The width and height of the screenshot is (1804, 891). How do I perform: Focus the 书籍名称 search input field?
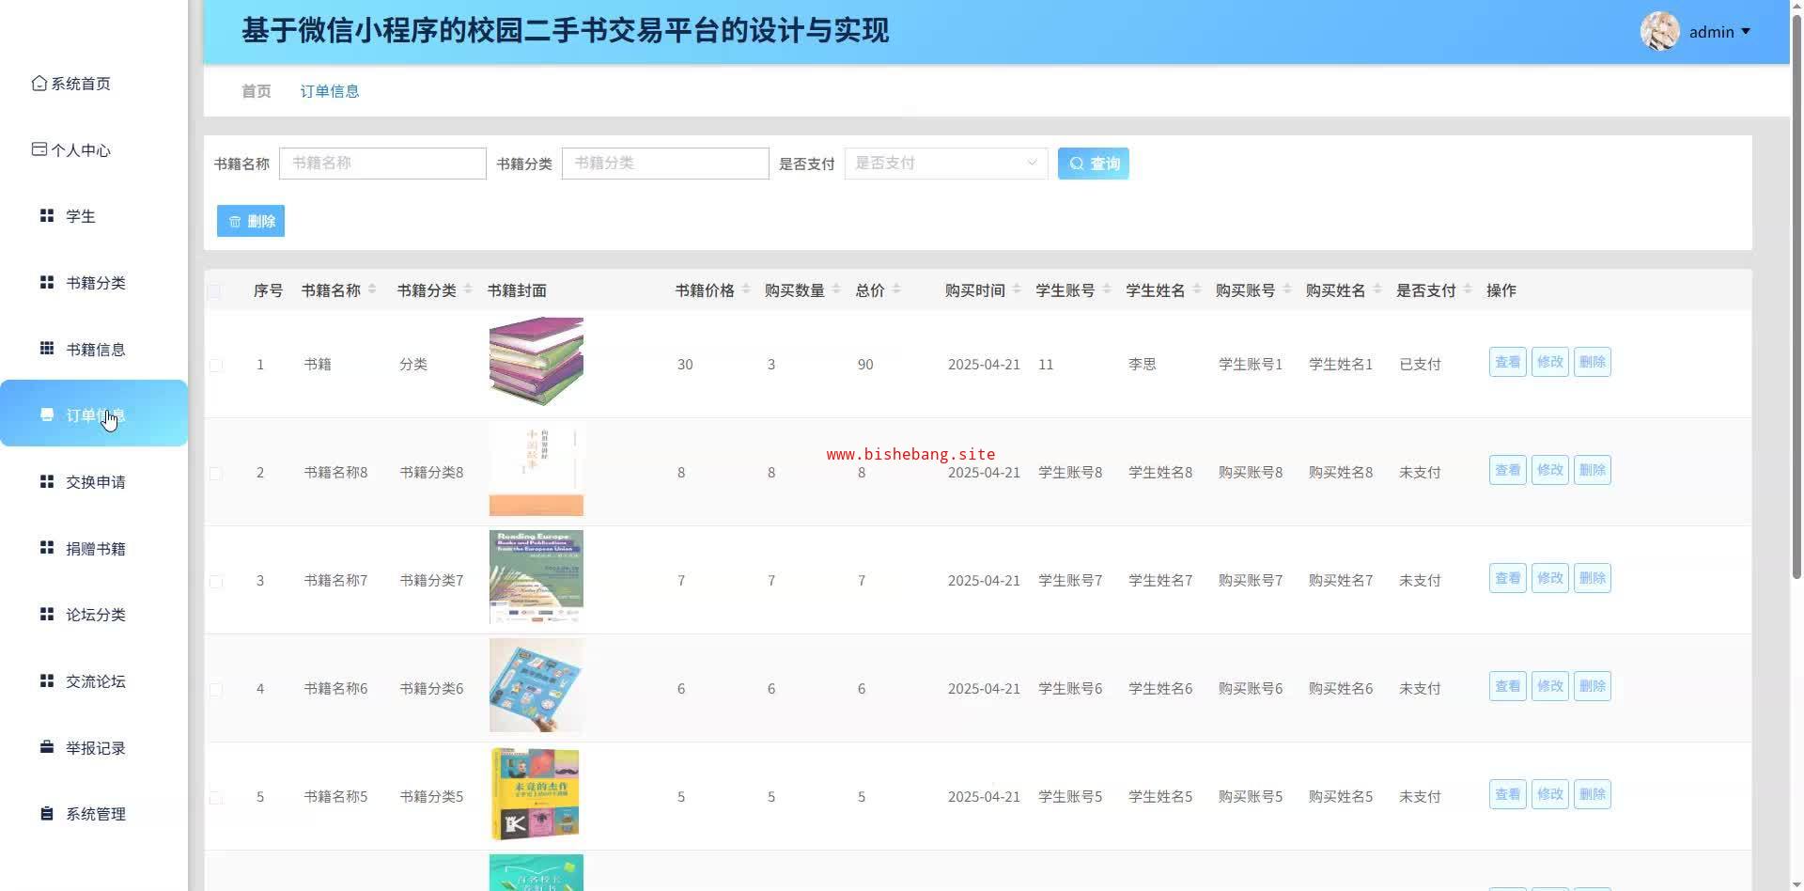click(382, 164)
